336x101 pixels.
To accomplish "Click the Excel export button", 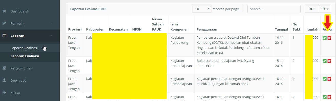I will 311,9.
